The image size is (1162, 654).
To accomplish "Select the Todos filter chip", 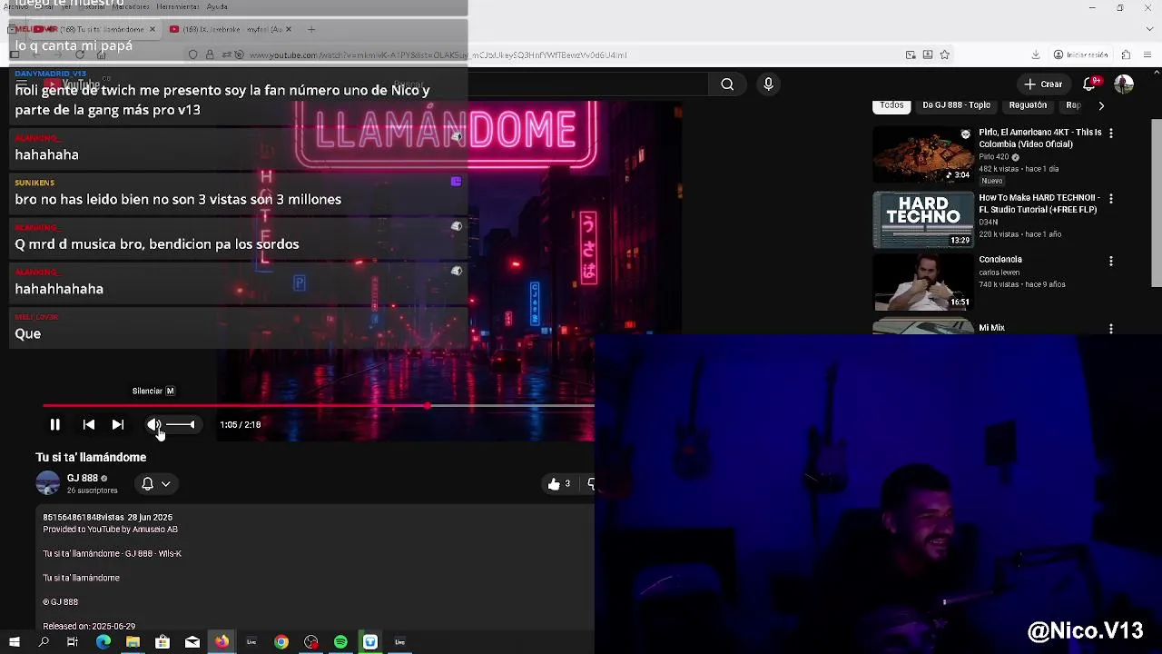I will click(891, 105).
